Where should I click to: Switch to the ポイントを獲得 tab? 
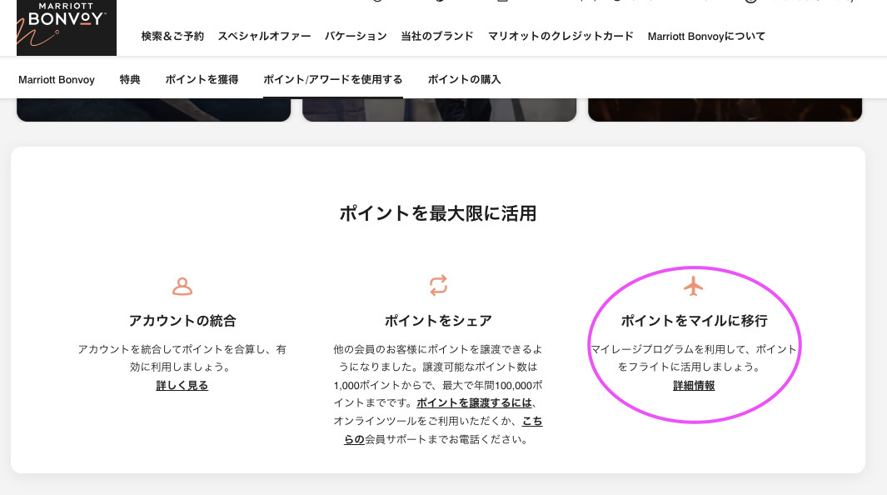click(202, 79)
